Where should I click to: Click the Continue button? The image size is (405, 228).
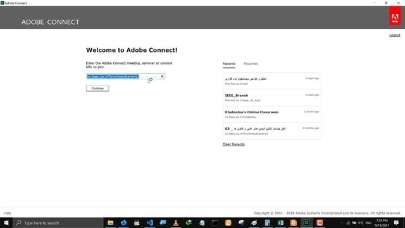point(97,89)
